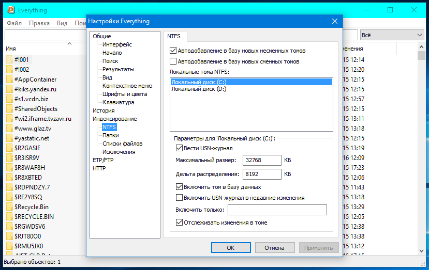Click file icon of $R3ISR9V
429x270 pixels.
(x=9, y=158)
